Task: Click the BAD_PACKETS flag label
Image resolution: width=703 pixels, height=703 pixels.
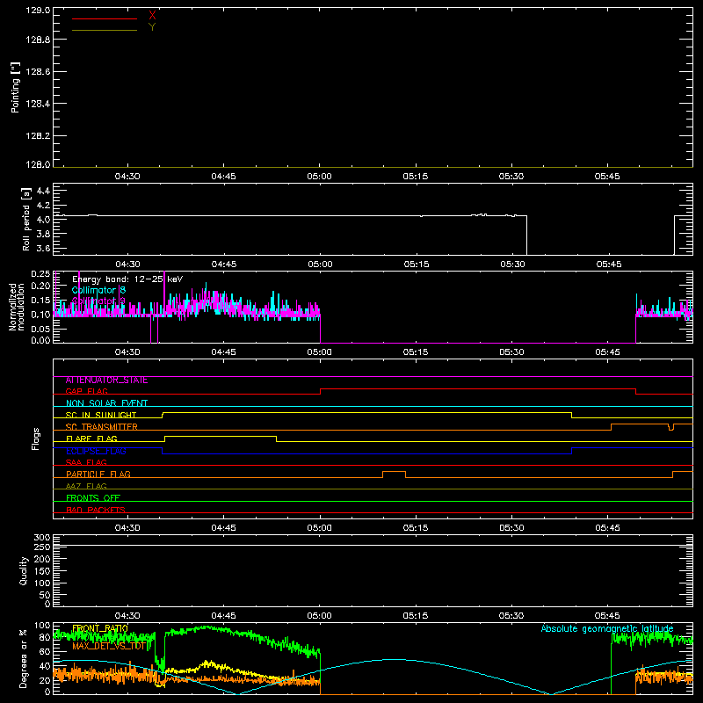Action: tap(96, 510)
